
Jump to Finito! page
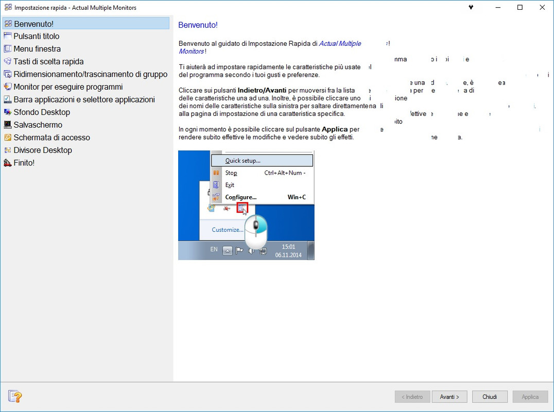point(24,163)
